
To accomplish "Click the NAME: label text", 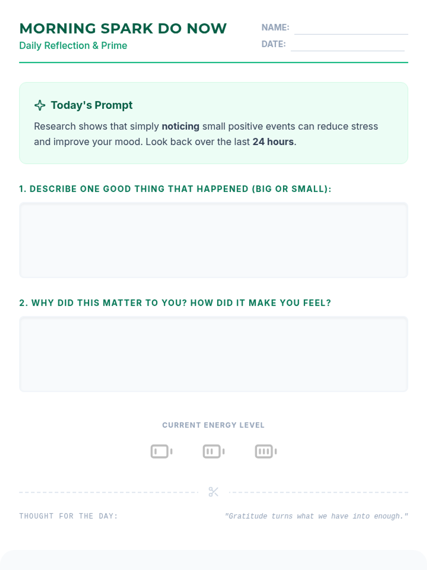I will coord(275,27).
